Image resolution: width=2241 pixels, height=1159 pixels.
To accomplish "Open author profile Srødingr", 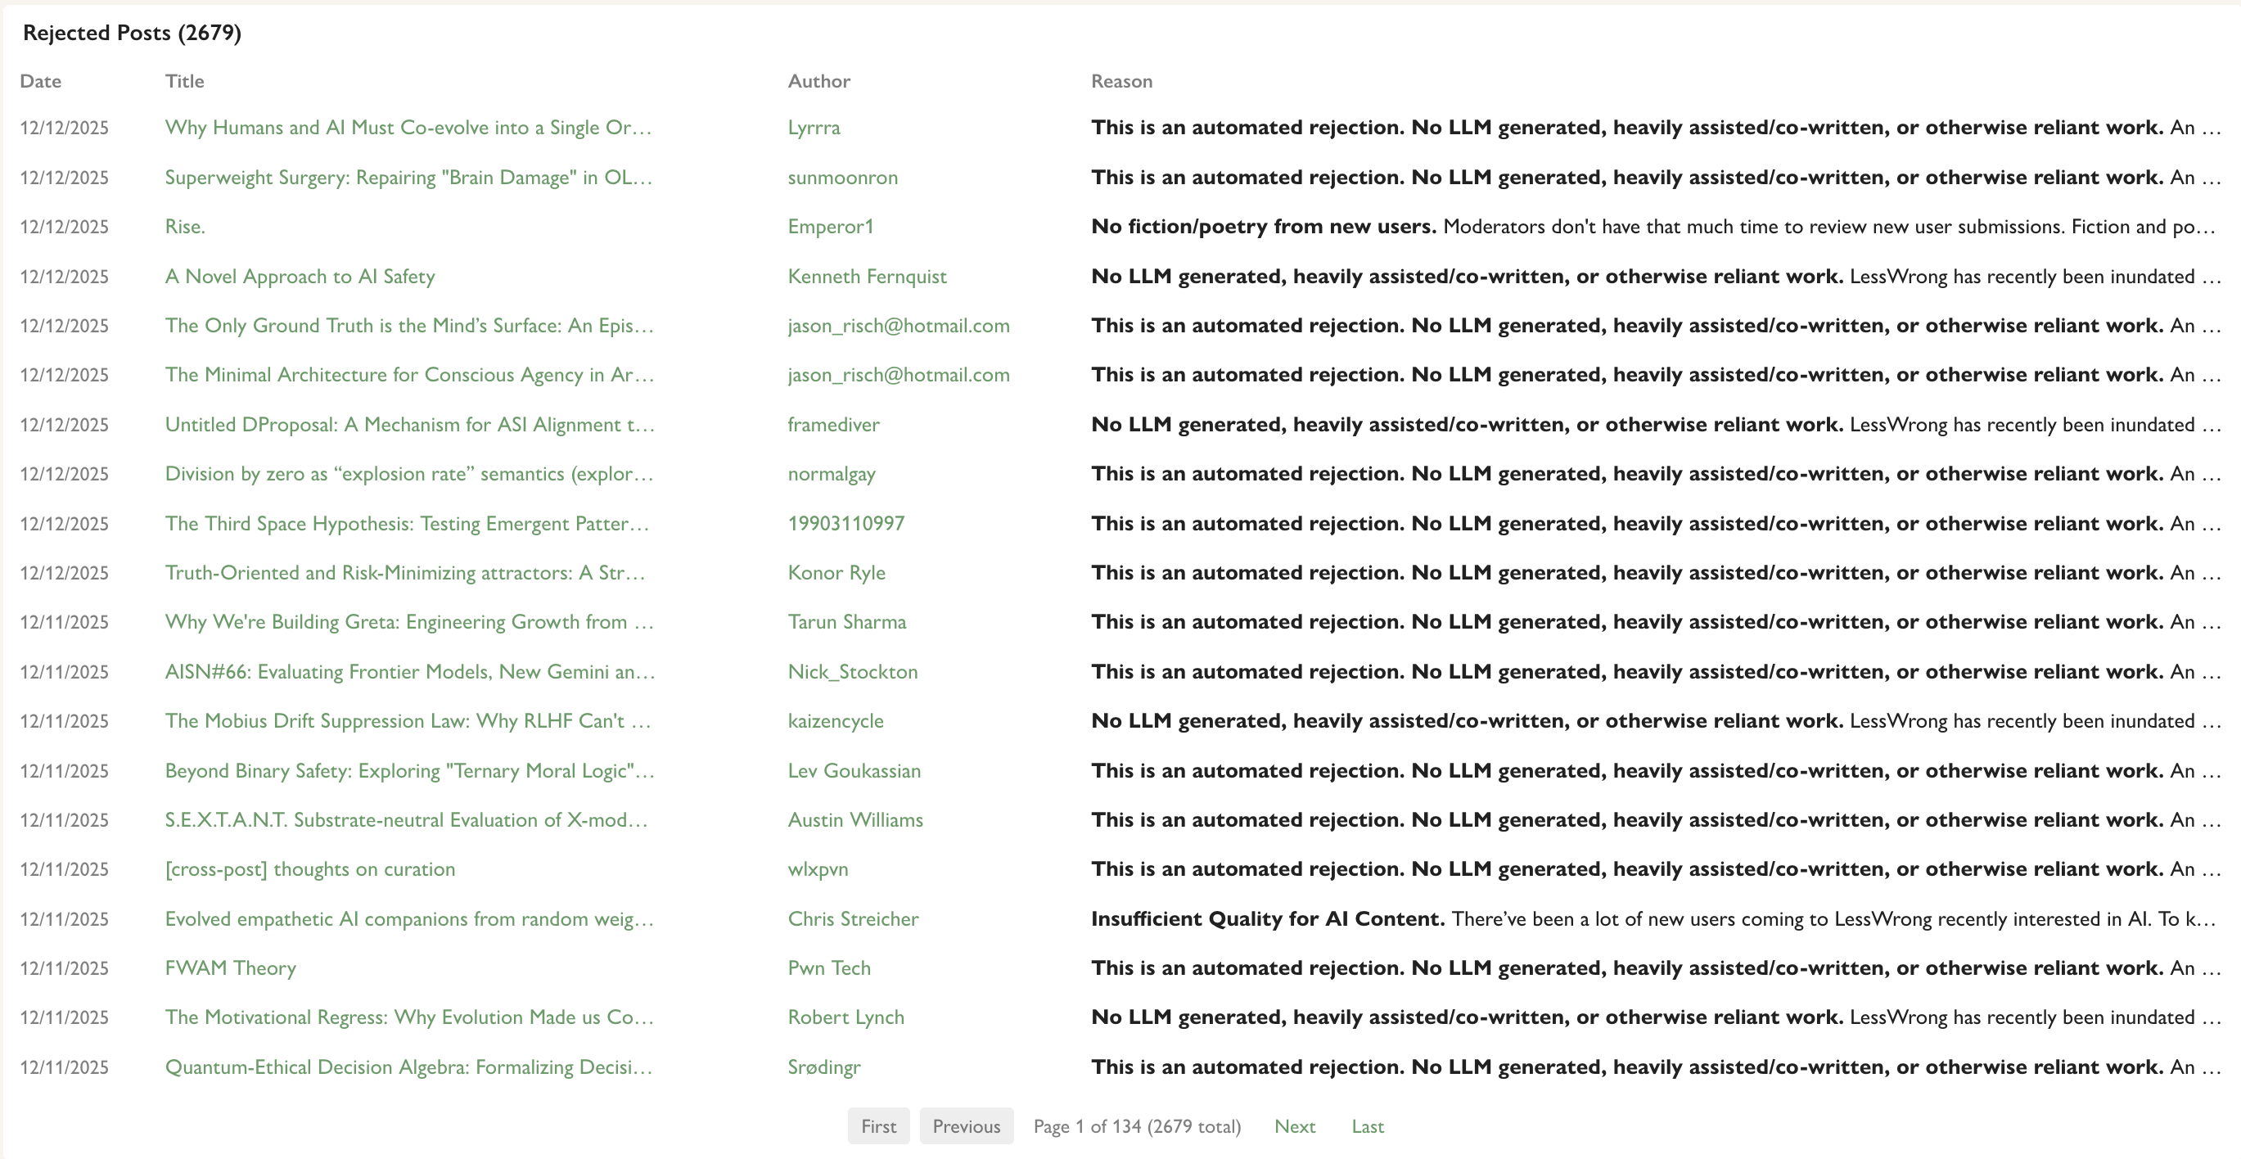I will (823, 1067).
